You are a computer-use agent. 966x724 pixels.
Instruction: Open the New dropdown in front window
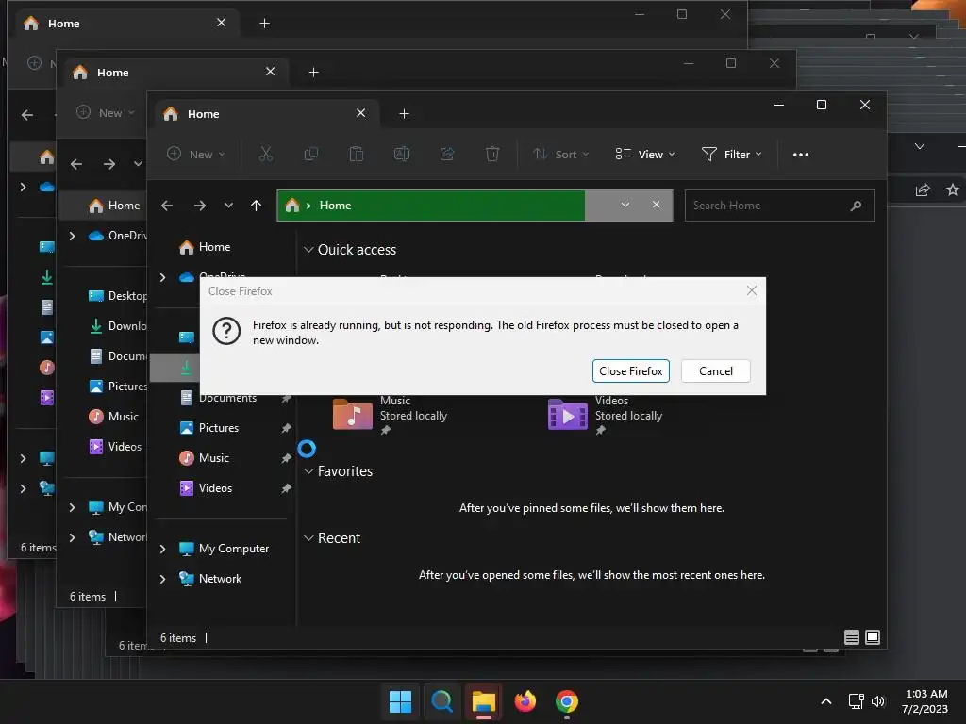tap(196, 154)
